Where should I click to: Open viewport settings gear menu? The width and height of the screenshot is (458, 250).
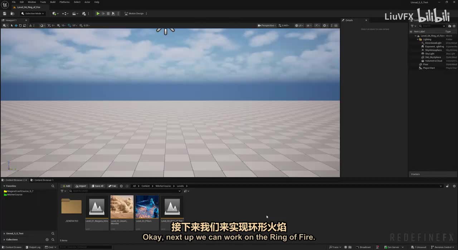325,26
